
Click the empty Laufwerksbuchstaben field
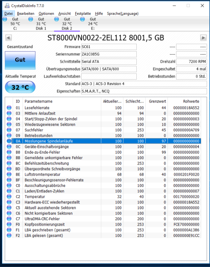tap(109, 76)
